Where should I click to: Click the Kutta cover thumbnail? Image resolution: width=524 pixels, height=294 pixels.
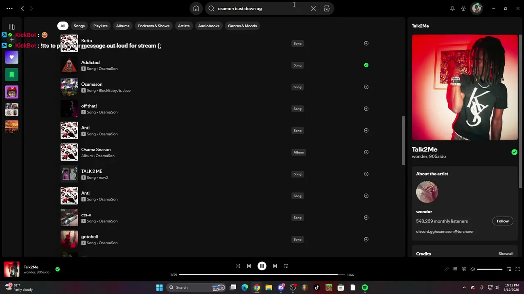(69, 43)
